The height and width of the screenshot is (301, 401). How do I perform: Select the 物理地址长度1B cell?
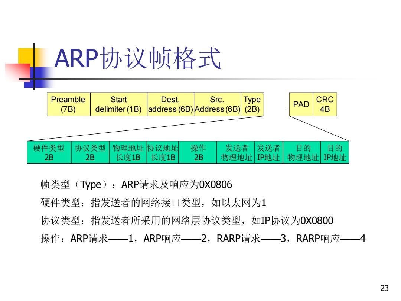pos(128,152)
